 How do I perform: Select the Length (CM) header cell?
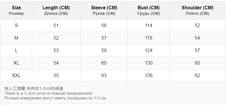point(56,10)
